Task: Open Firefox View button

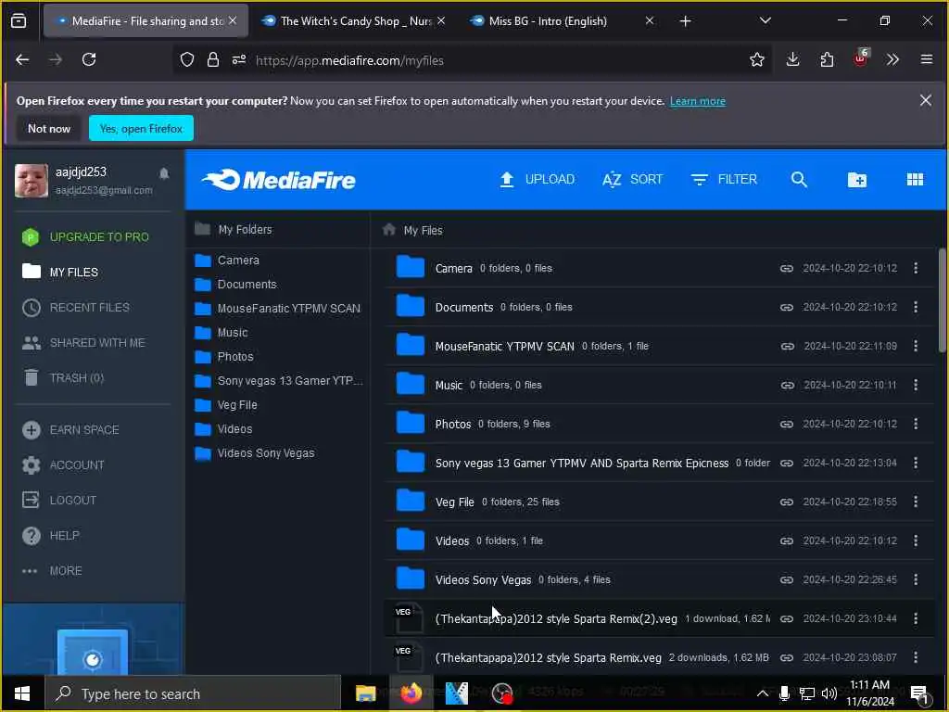Action: click(x=19, y=21)
